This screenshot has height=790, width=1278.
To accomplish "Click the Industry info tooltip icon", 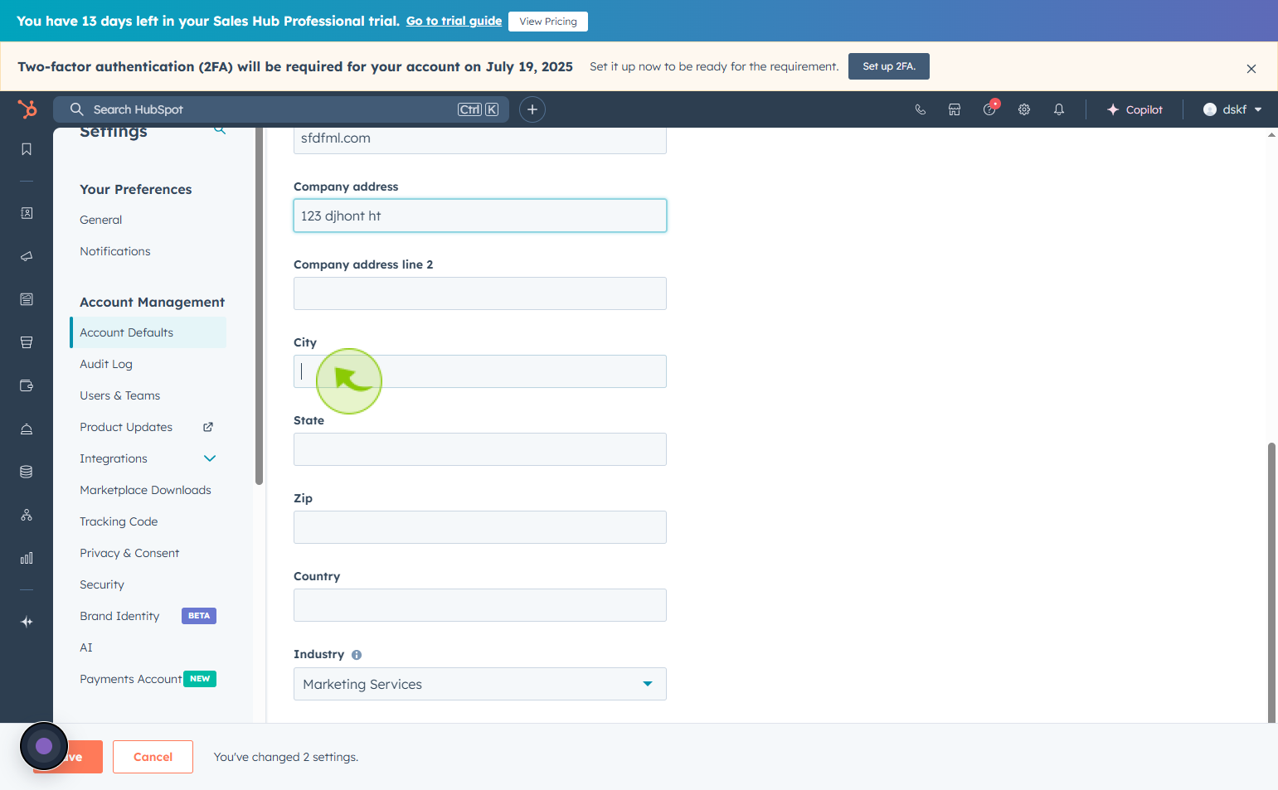I will coord(357,655).
